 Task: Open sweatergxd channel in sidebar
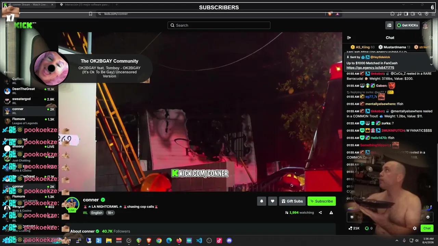pyautogui.click(x=29, y=101)
